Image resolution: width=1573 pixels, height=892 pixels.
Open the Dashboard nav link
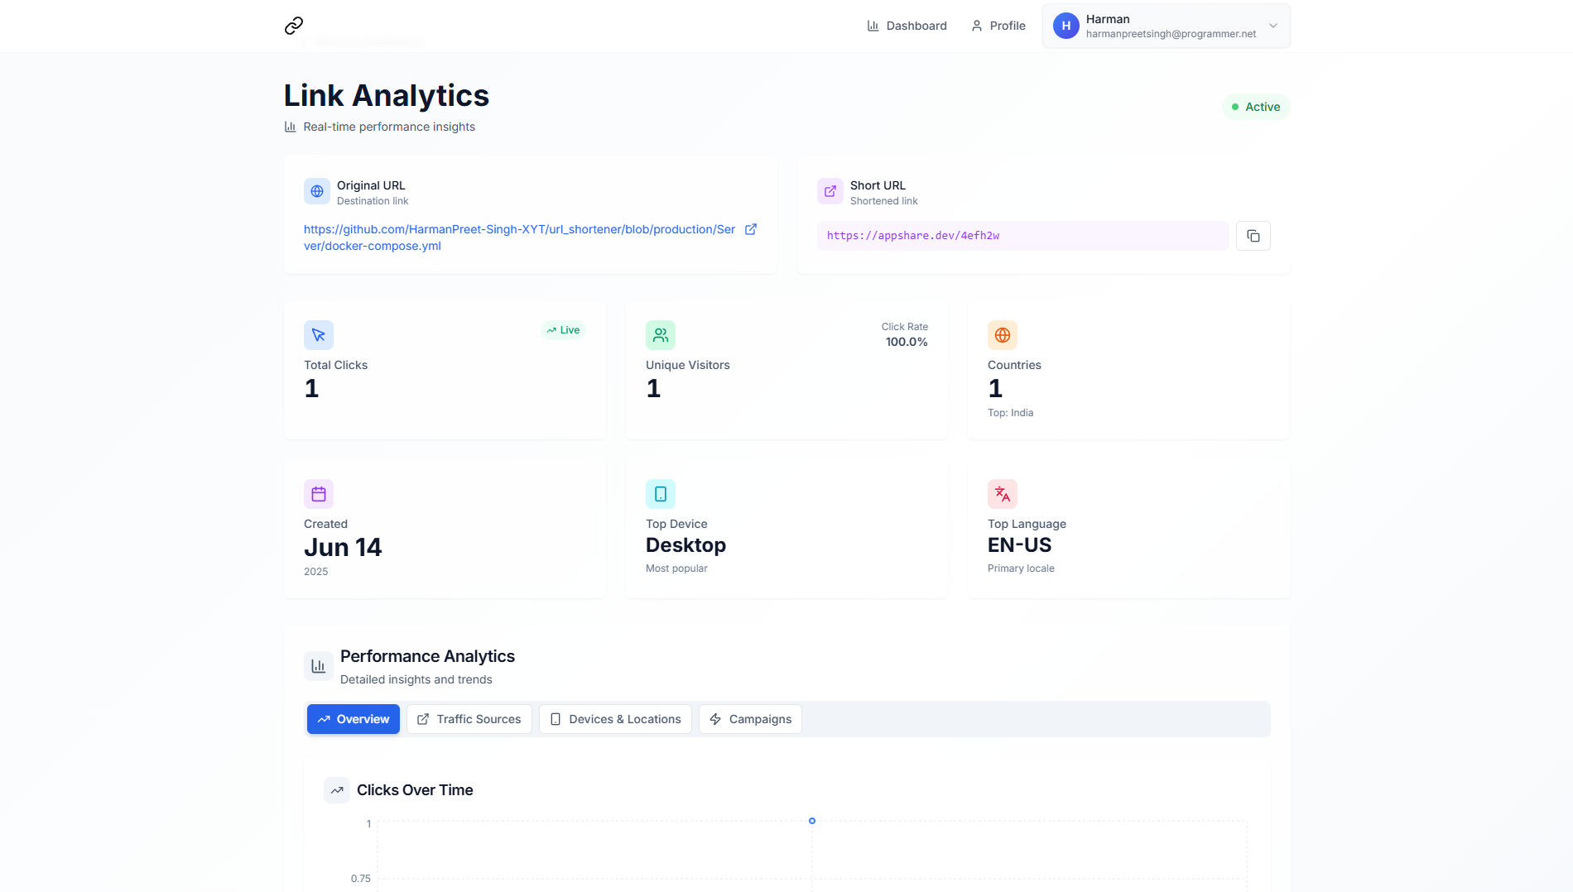tap(907, 26)
